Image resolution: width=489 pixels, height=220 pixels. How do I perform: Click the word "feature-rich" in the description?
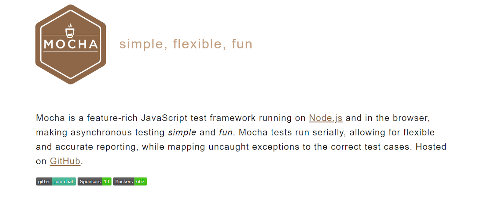(112, 118)
